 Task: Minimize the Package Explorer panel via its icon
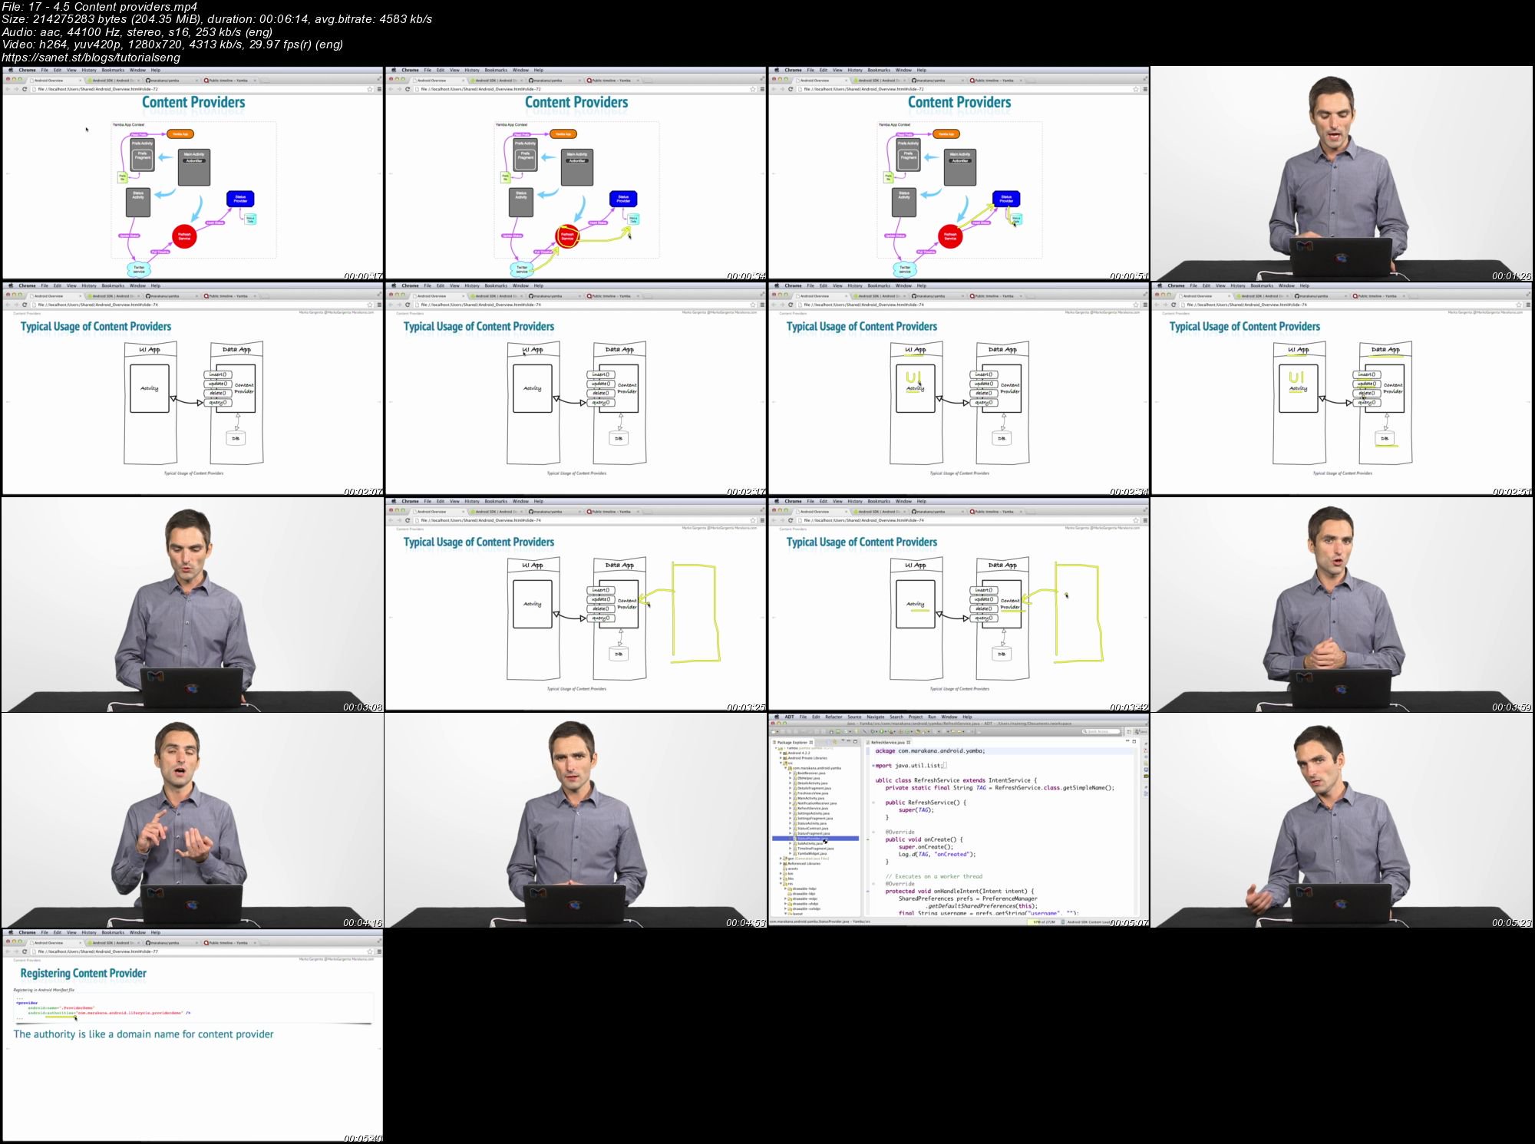(849, 741)
